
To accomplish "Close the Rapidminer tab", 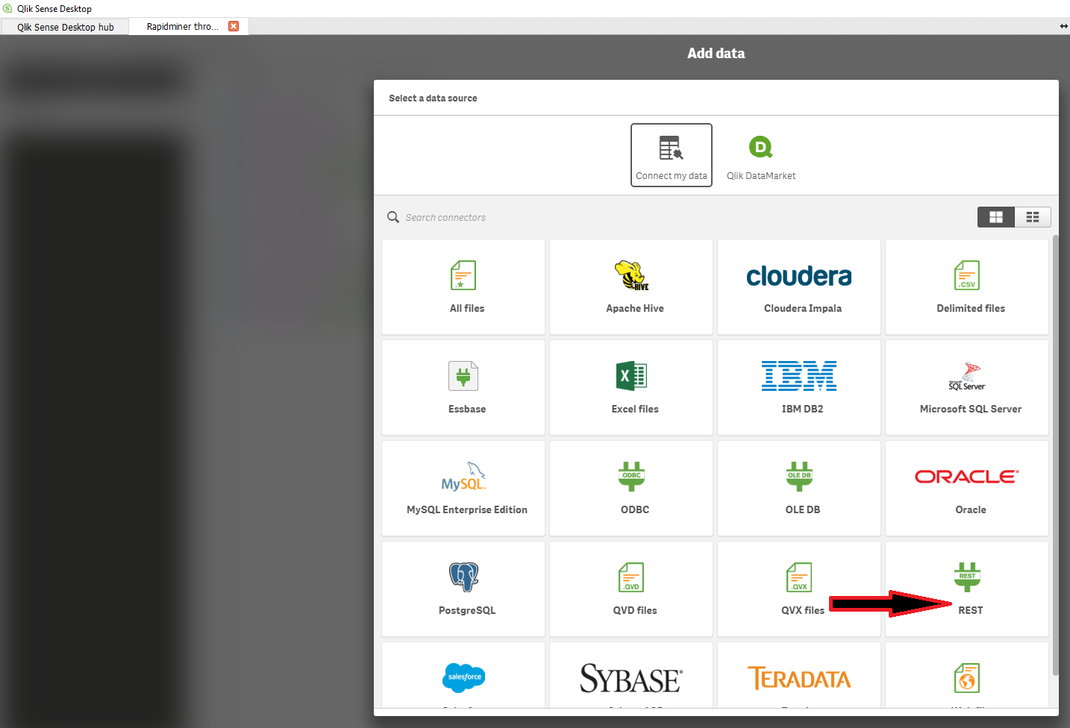I will point(234,26).
